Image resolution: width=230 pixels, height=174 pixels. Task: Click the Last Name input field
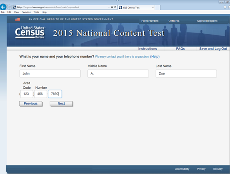[x=186, y=73]
